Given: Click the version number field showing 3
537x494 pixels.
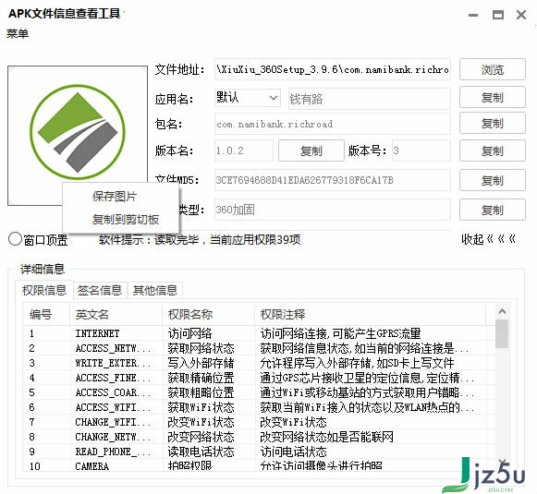Looking at the screenshot, I should pyautogui.click(x=421, y=151).
